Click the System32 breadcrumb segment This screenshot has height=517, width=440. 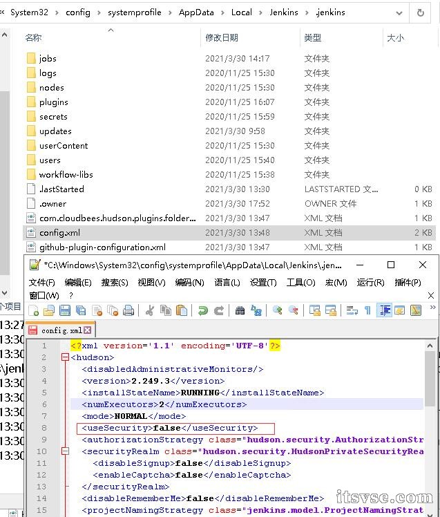coord(29,12)
